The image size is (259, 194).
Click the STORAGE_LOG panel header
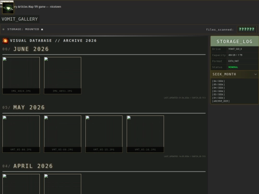pos(235,41)
